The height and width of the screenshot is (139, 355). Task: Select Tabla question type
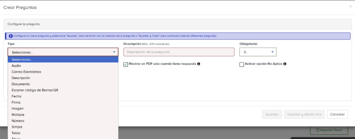63,133
